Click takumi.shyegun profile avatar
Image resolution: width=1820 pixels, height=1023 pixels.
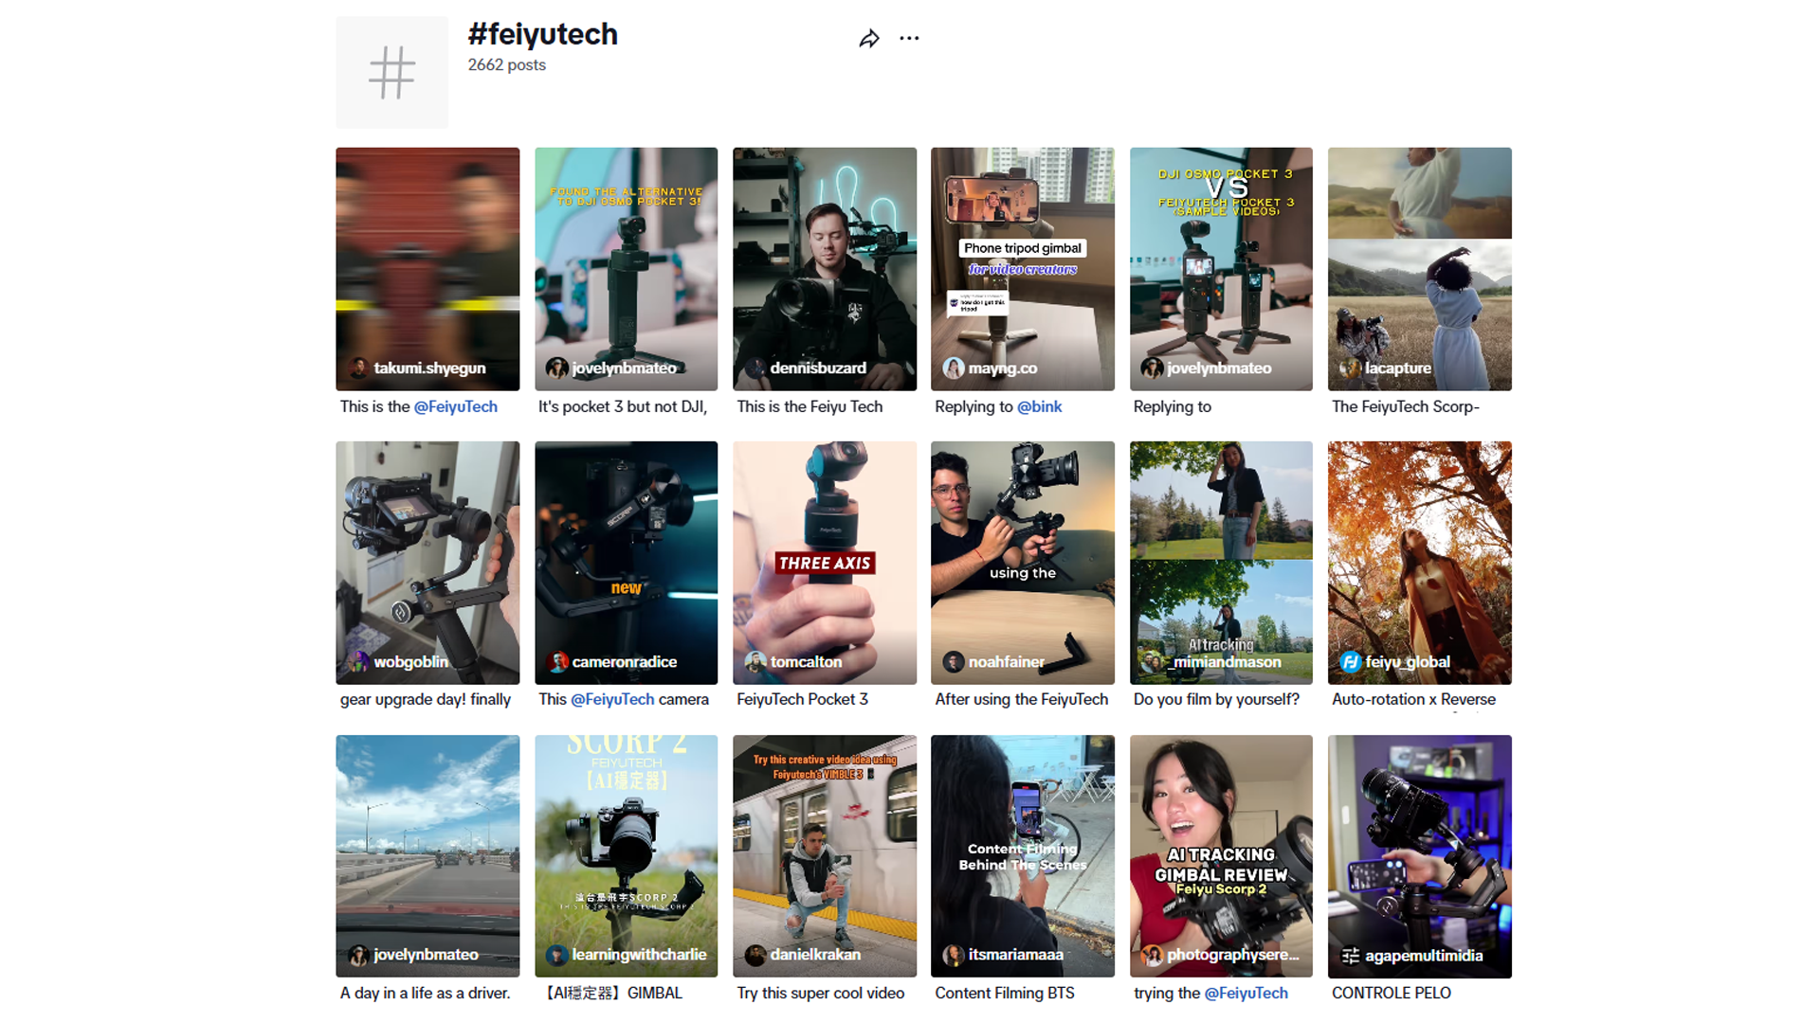[x=359, y=368]
